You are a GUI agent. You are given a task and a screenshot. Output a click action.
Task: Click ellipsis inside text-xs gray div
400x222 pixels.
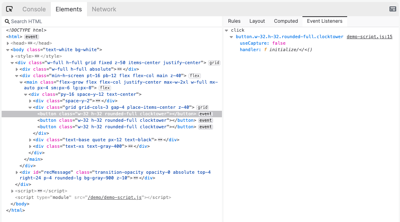tap(130, 146)
